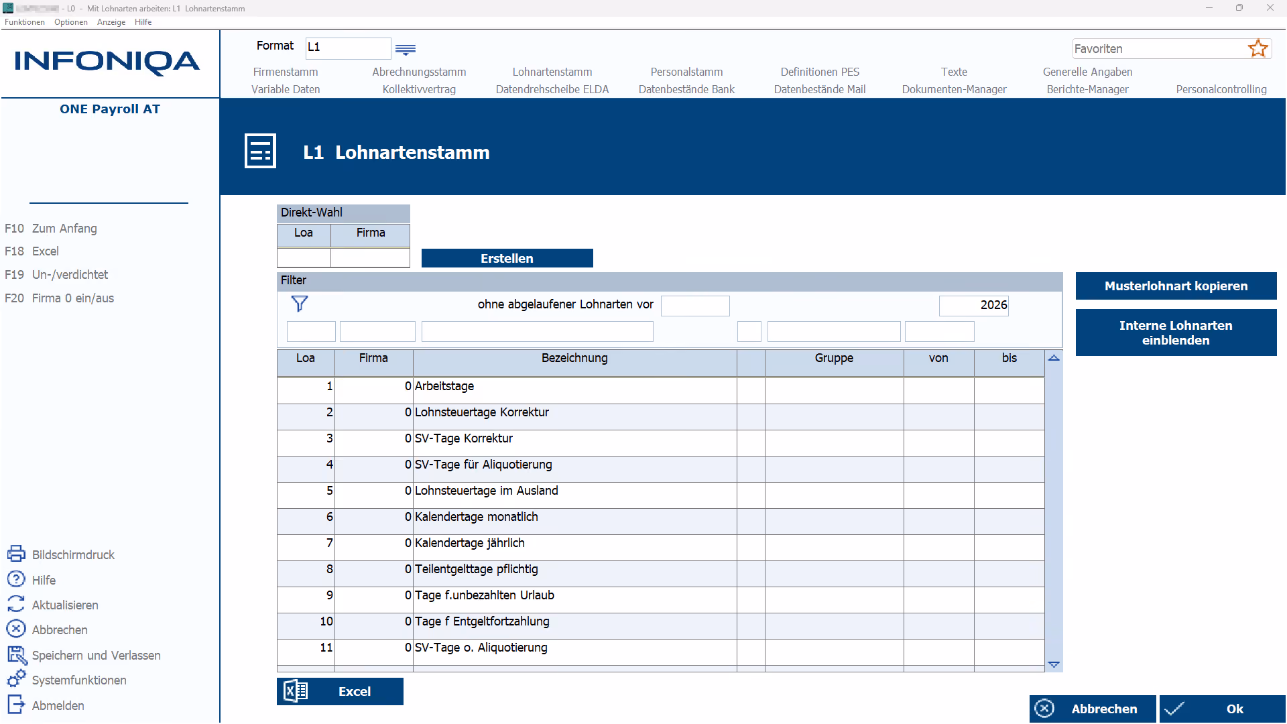The width and height of the screenshot is (1287, 724).
Task: Click the scroll up arrow of table
Action: [x=1054, y=358]
